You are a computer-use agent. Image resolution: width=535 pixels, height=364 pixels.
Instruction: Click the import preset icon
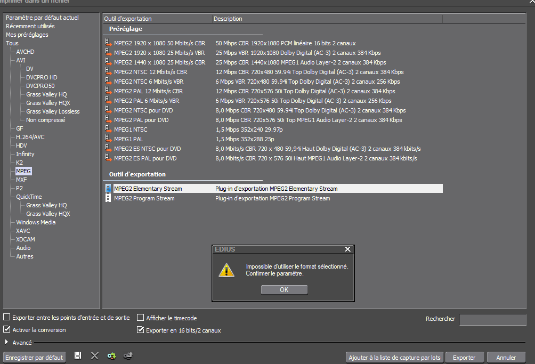111,356
